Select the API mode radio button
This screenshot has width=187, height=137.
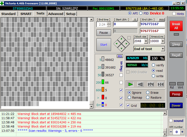[x=130, y=13]
